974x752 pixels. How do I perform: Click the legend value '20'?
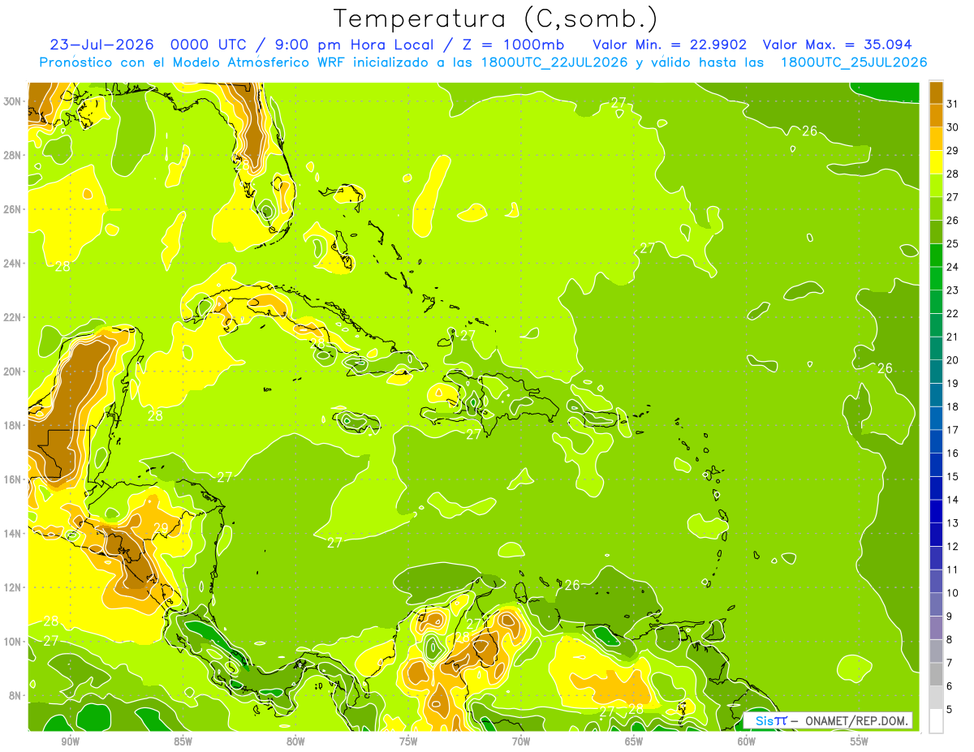[953, 360]
